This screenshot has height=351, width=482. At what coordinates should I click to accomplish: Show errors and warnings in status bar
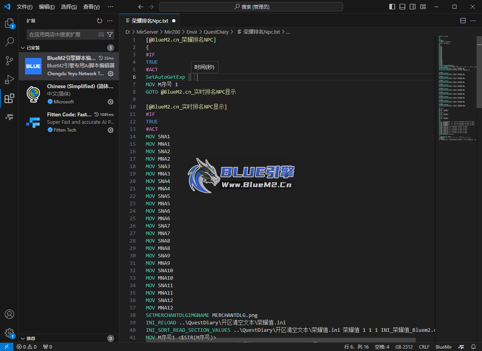[x=26, y=347]
